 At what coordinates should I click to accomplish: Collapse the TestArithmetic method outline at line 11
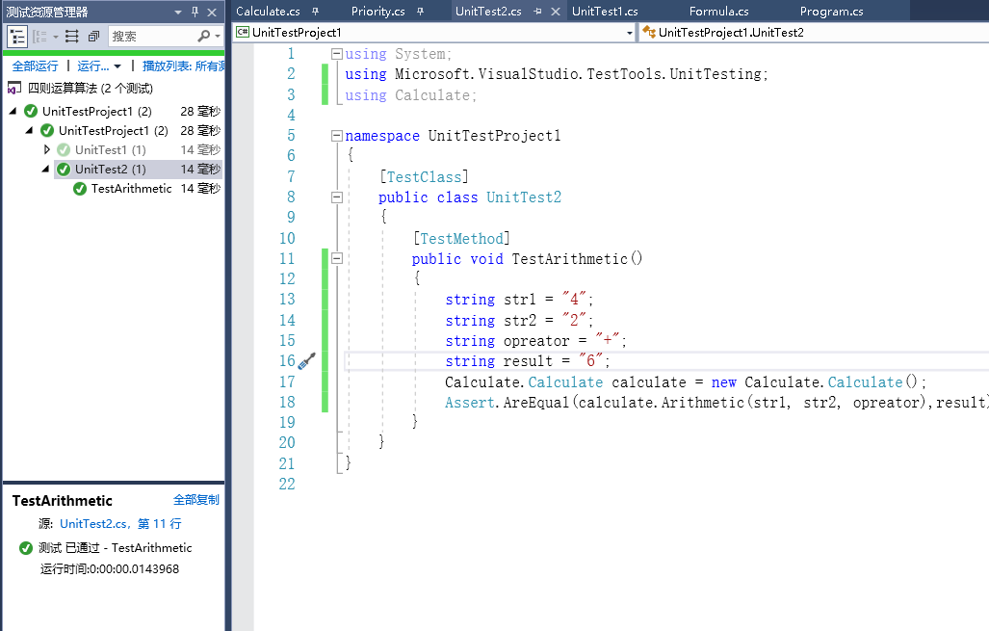(x=337, y=258)
